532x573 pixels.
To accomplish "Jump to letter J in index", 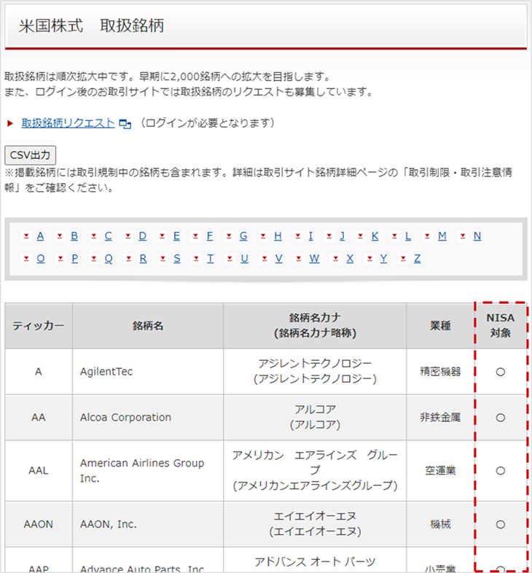I will tap(342, 235).
